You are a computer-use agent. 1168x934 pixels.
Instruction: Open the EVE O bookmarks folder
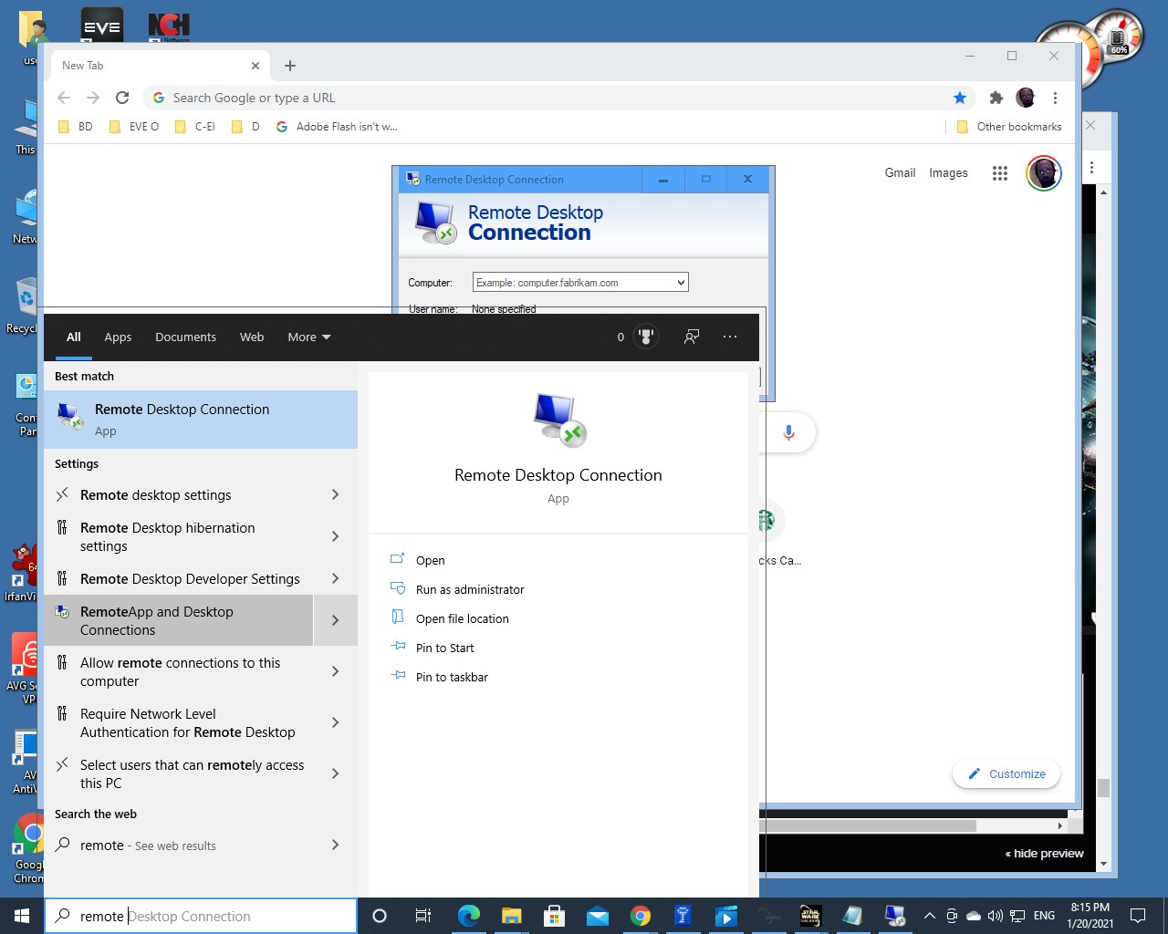(x=134, y=127)
